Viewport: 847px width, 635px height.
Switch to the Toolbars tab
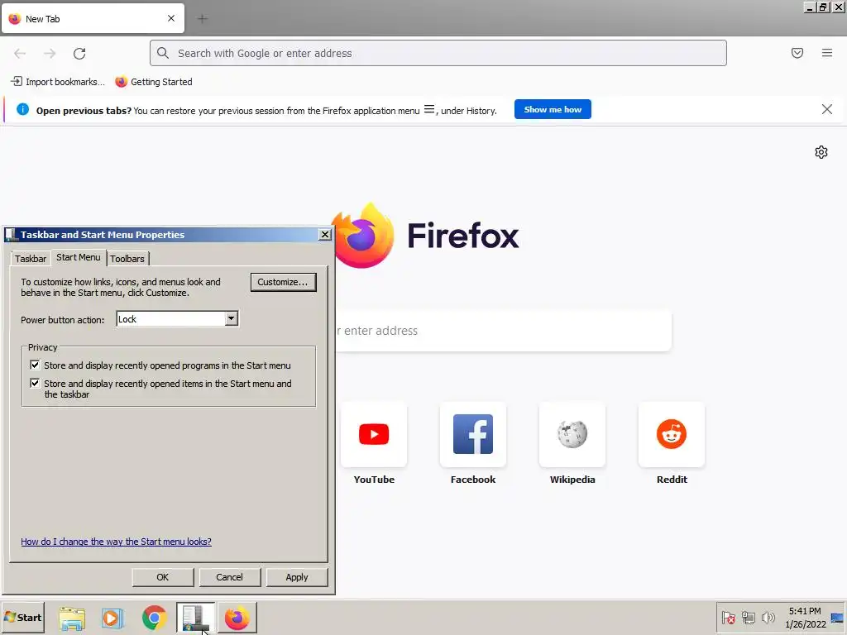[x=127, y=259]
